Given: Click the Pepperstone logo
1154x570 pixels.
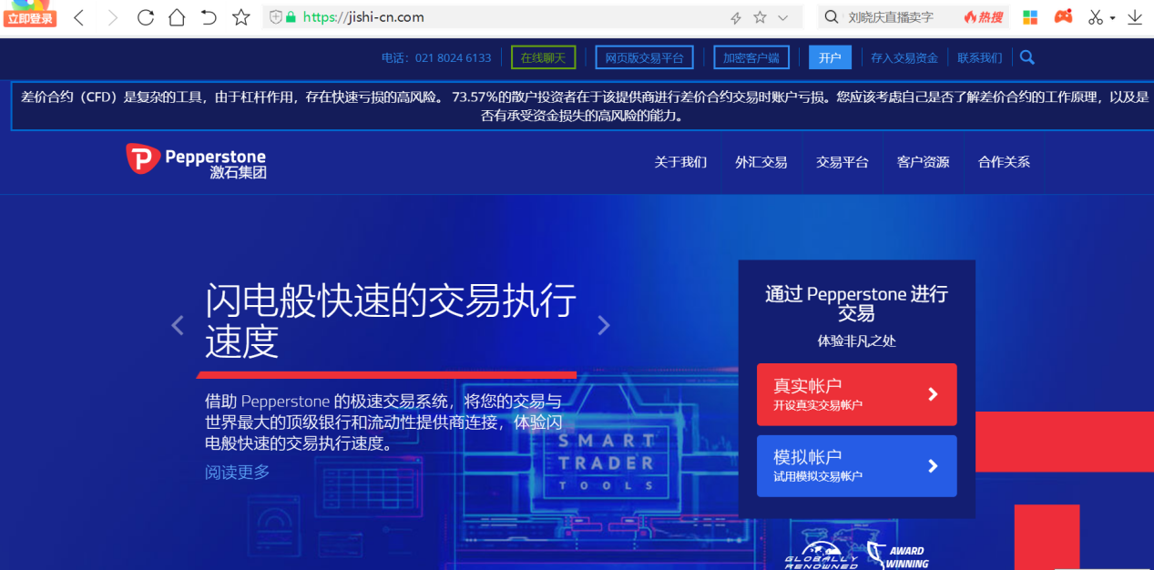Looking at the screenshot, I should [197, 161].
